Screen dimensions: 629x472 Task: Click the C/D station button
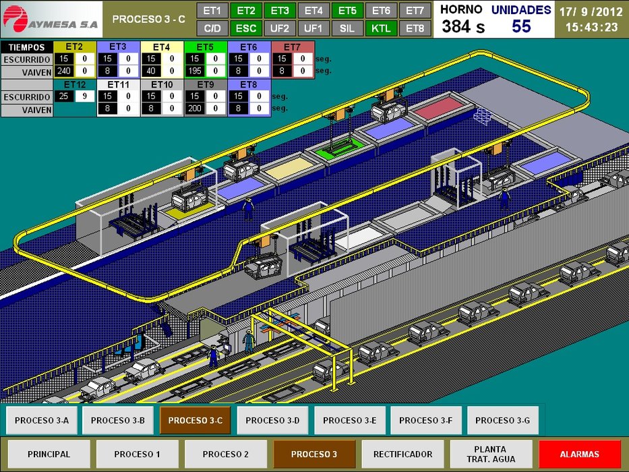212,28
